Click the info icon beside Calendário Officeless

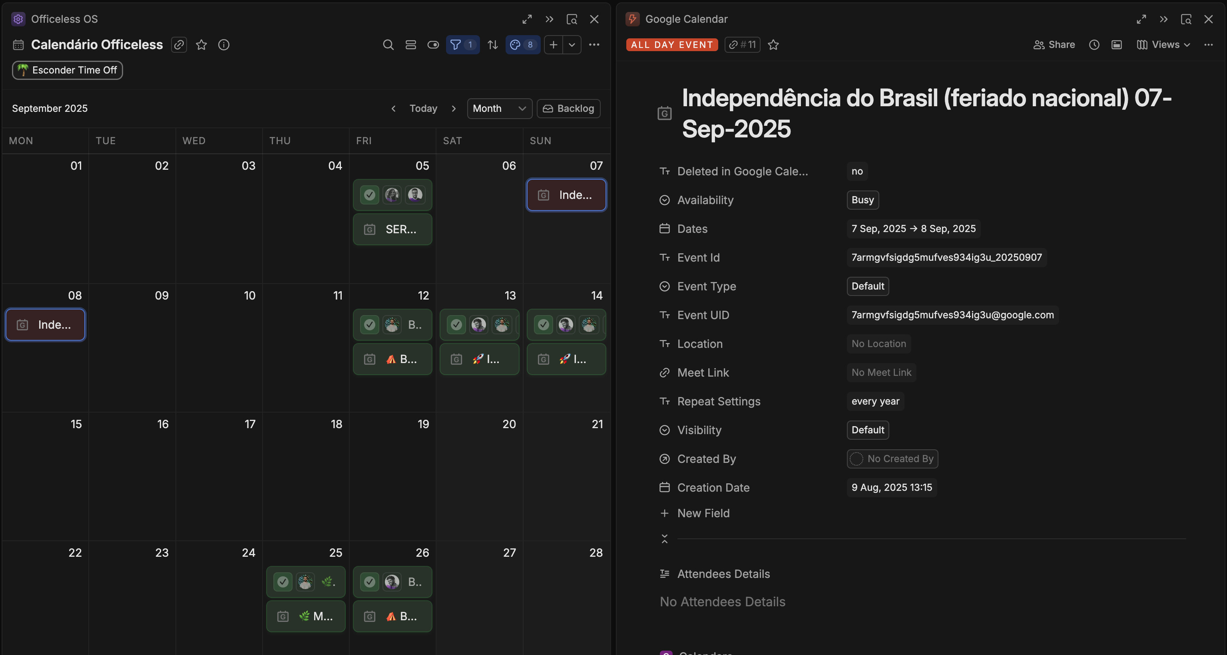[223, 45]
